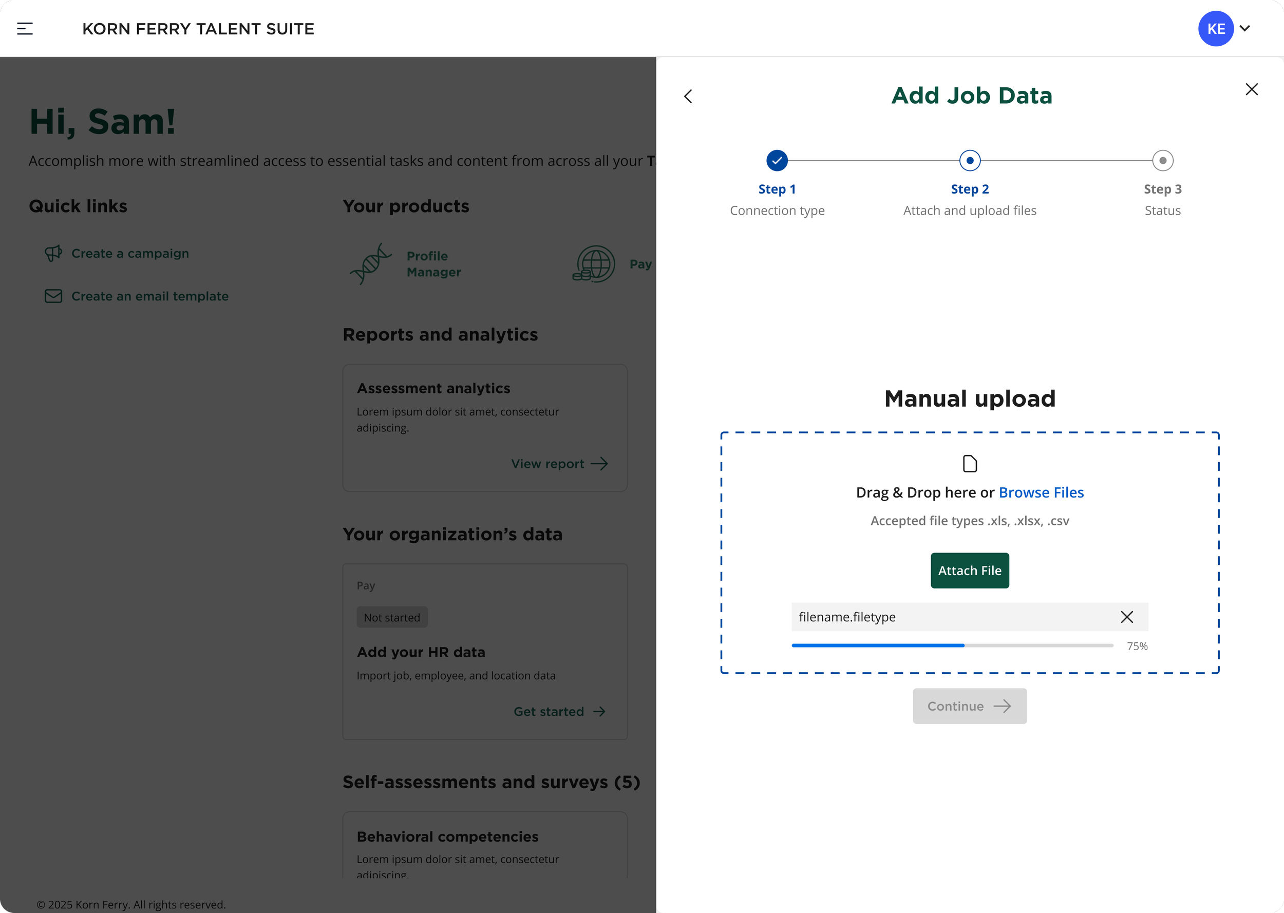Click the Get started arrow icon
Screen dimensions: 1284x913
(598, 711)
